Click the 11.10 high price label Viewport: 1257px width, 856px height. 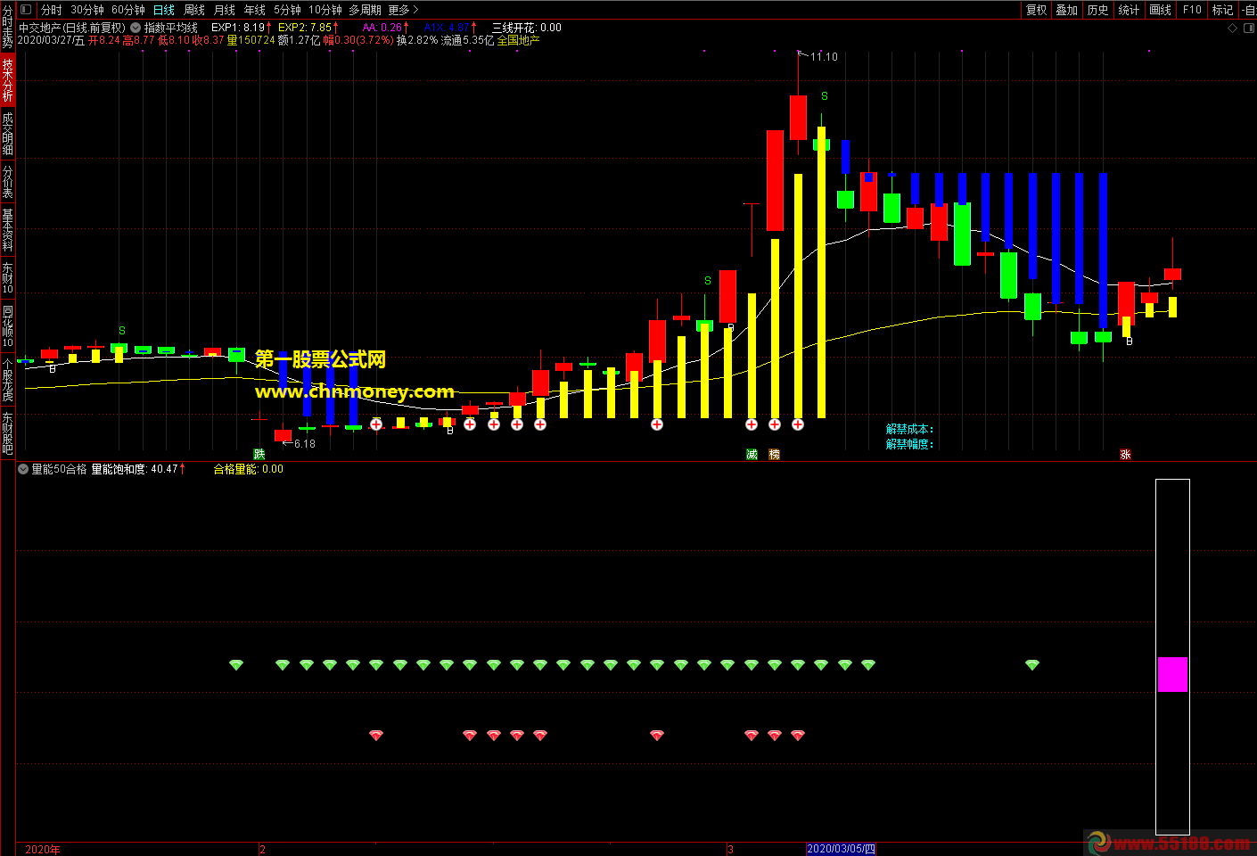pyautogui.click(x=824, y=56)
